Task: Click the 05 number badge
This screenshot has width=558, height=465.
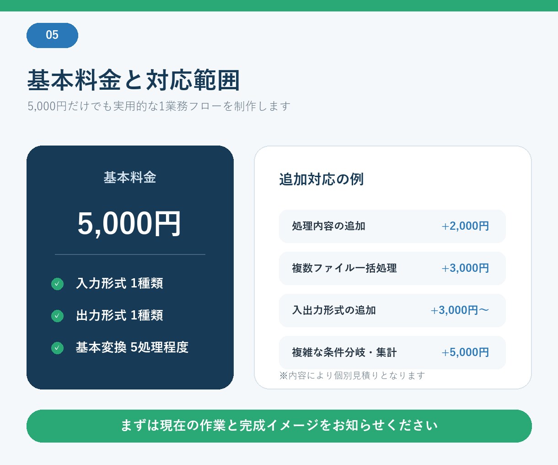Action: pyautogui.click(x=52, y=35)
